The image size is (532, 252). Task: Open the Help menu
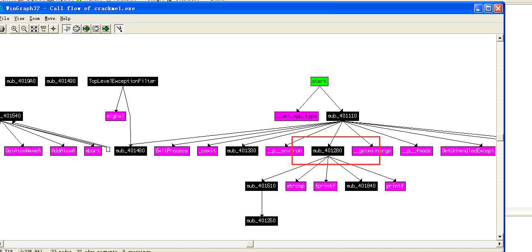65,19
